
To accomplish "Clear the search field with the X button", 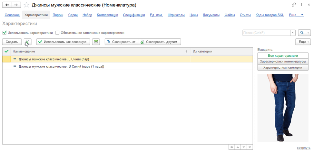I will click(x=293, y=33).
